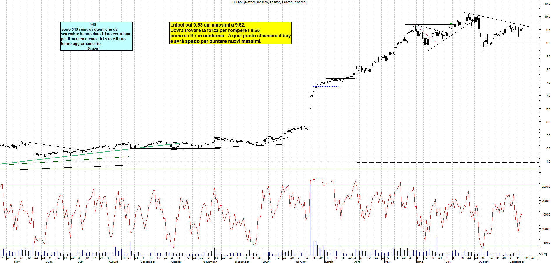551x263 pixels.
Task: Click the October month label on time axis
Action: 176,262
